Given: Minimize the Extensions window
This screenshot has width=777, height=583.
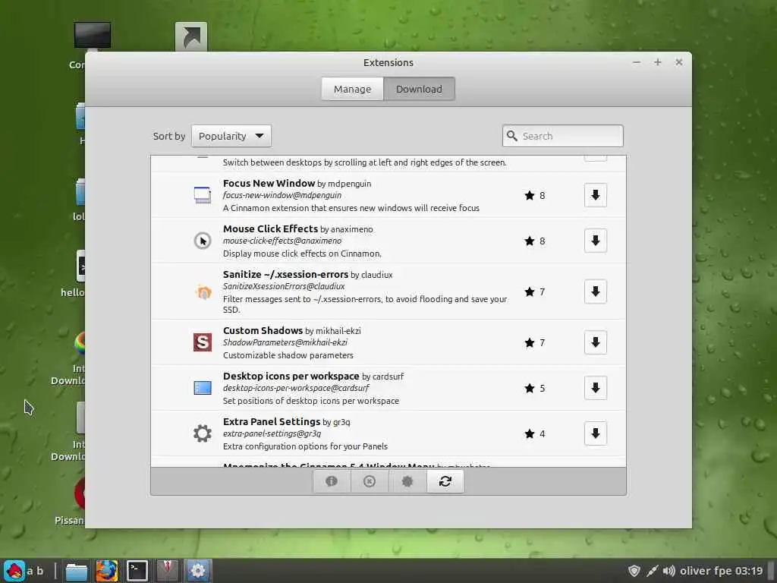Looking at the screenshot, I should coord(637,62).
